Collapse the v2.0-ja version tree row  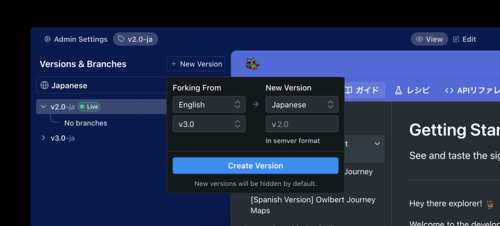(x=43, y=106)
